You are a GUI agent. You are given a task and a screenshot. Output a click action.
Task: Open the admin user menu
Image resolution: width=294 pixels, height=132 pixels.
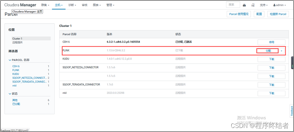pyautogui.click(x=279, y=5)
